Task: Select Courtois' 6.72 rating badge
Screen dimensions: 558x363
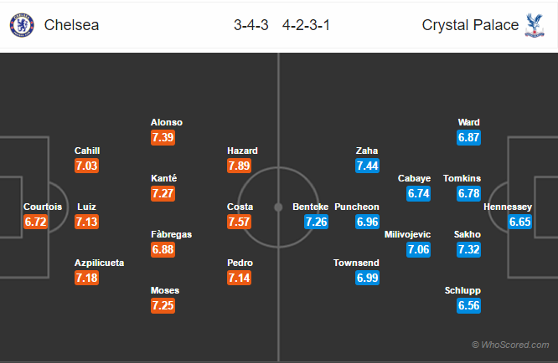Action: click(x=35, y=222)
